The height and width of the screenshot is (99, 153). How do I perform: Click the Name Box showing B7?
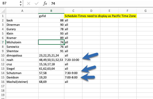[x=10, y=3]
